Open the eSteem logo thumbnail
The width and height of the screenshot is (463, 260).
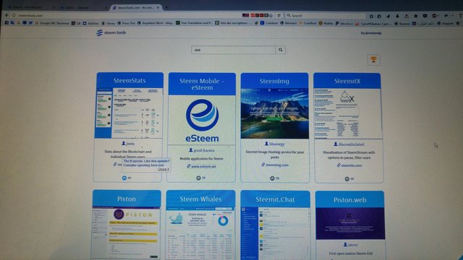pyautogui.click(x=202, y=120)
